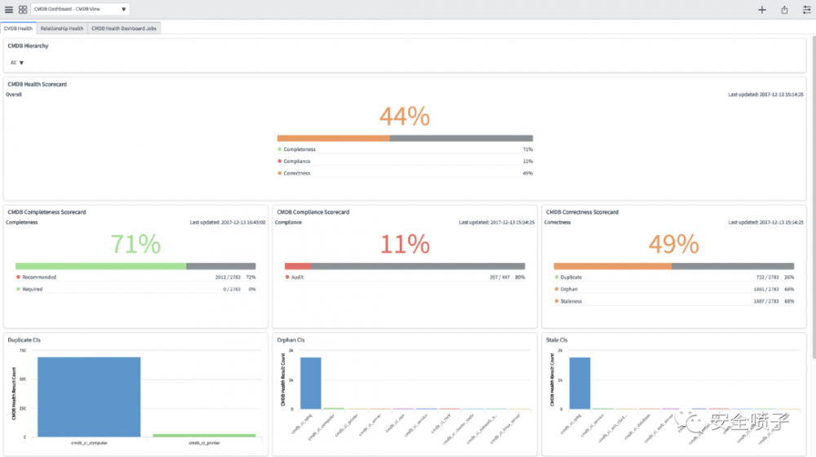Expand the CMDB Dashboard selector dropdown

pos(80,9)
